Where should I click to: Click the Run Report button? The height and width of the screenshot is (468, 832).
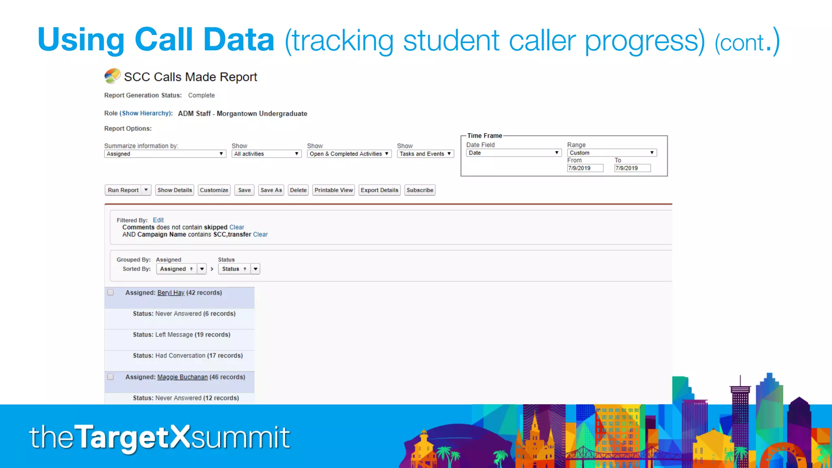tap(123, 190)
